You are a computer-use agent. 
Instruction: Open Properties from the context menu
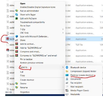click(25, 92)
